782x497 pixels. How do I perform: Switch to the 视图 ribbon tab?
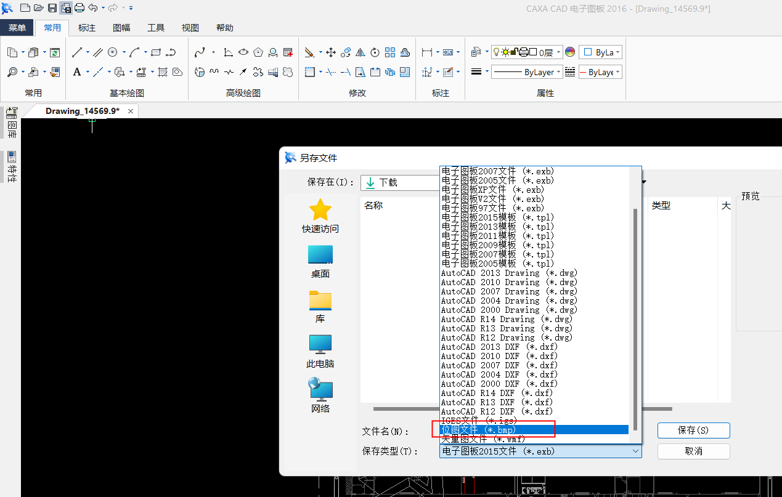pyautogui.click(x=190, y=28)
